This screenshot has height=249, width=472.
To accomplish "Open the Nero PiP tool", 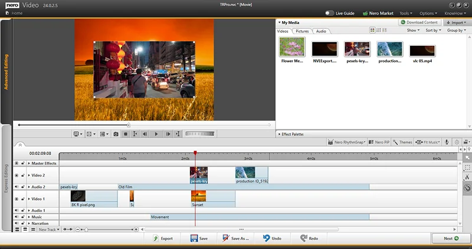I will coord(380,142).
